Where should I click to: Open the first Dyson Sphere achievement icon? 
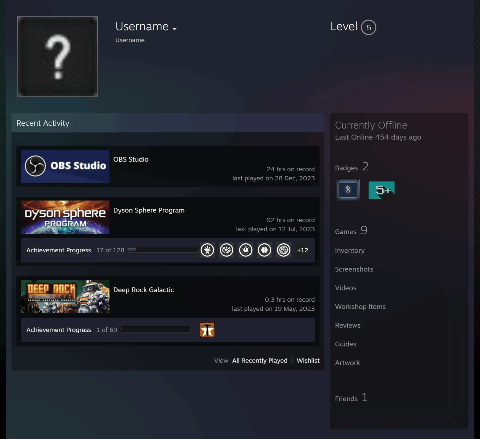pyautogui.click(x=207, y=250)
